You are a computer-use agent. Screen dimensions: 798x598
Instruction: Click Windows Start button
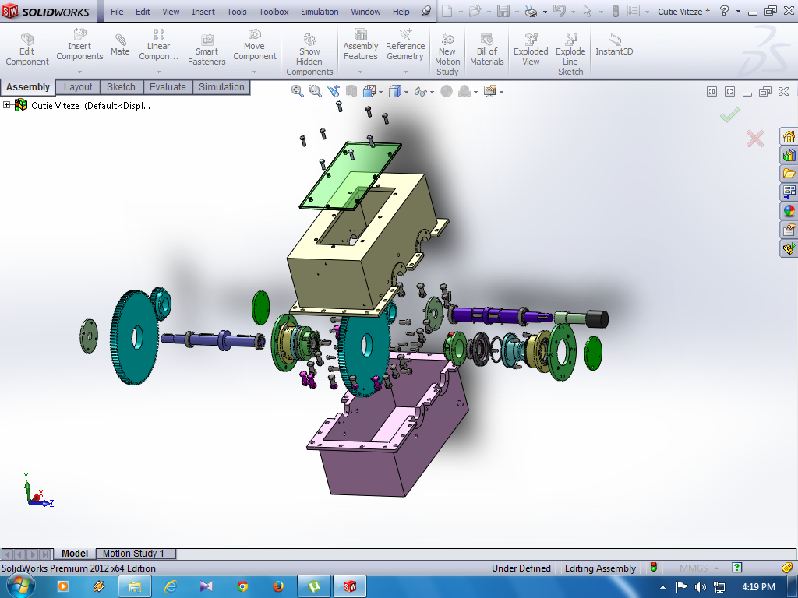point(20,586)
